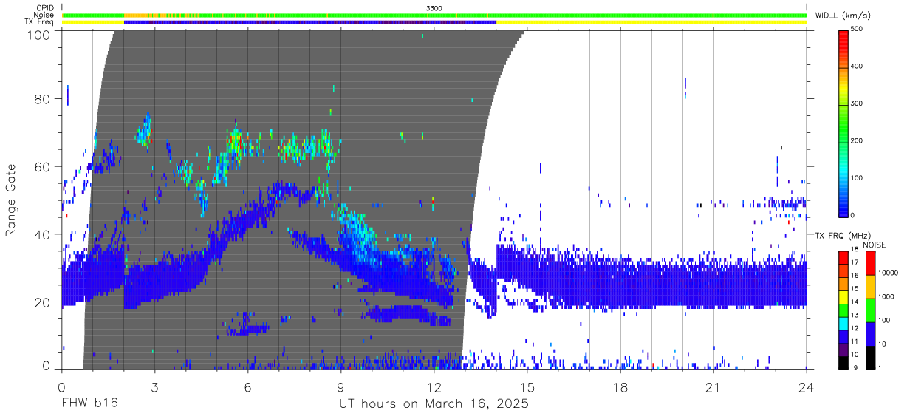Click the x-axis tick label 15

(527, 387)
